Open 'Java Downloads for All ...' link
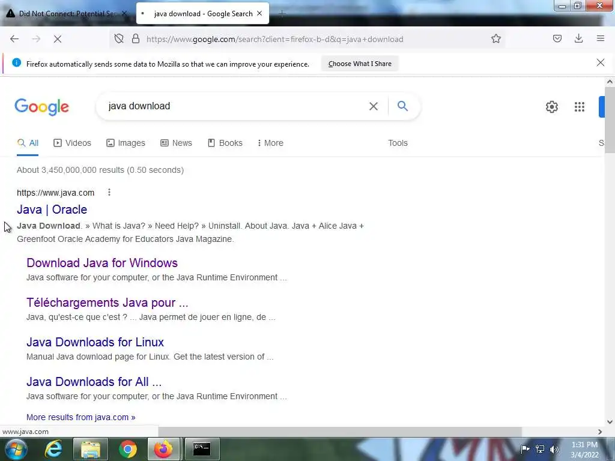This screenshot has height=461, width=615. coord(94,382)
